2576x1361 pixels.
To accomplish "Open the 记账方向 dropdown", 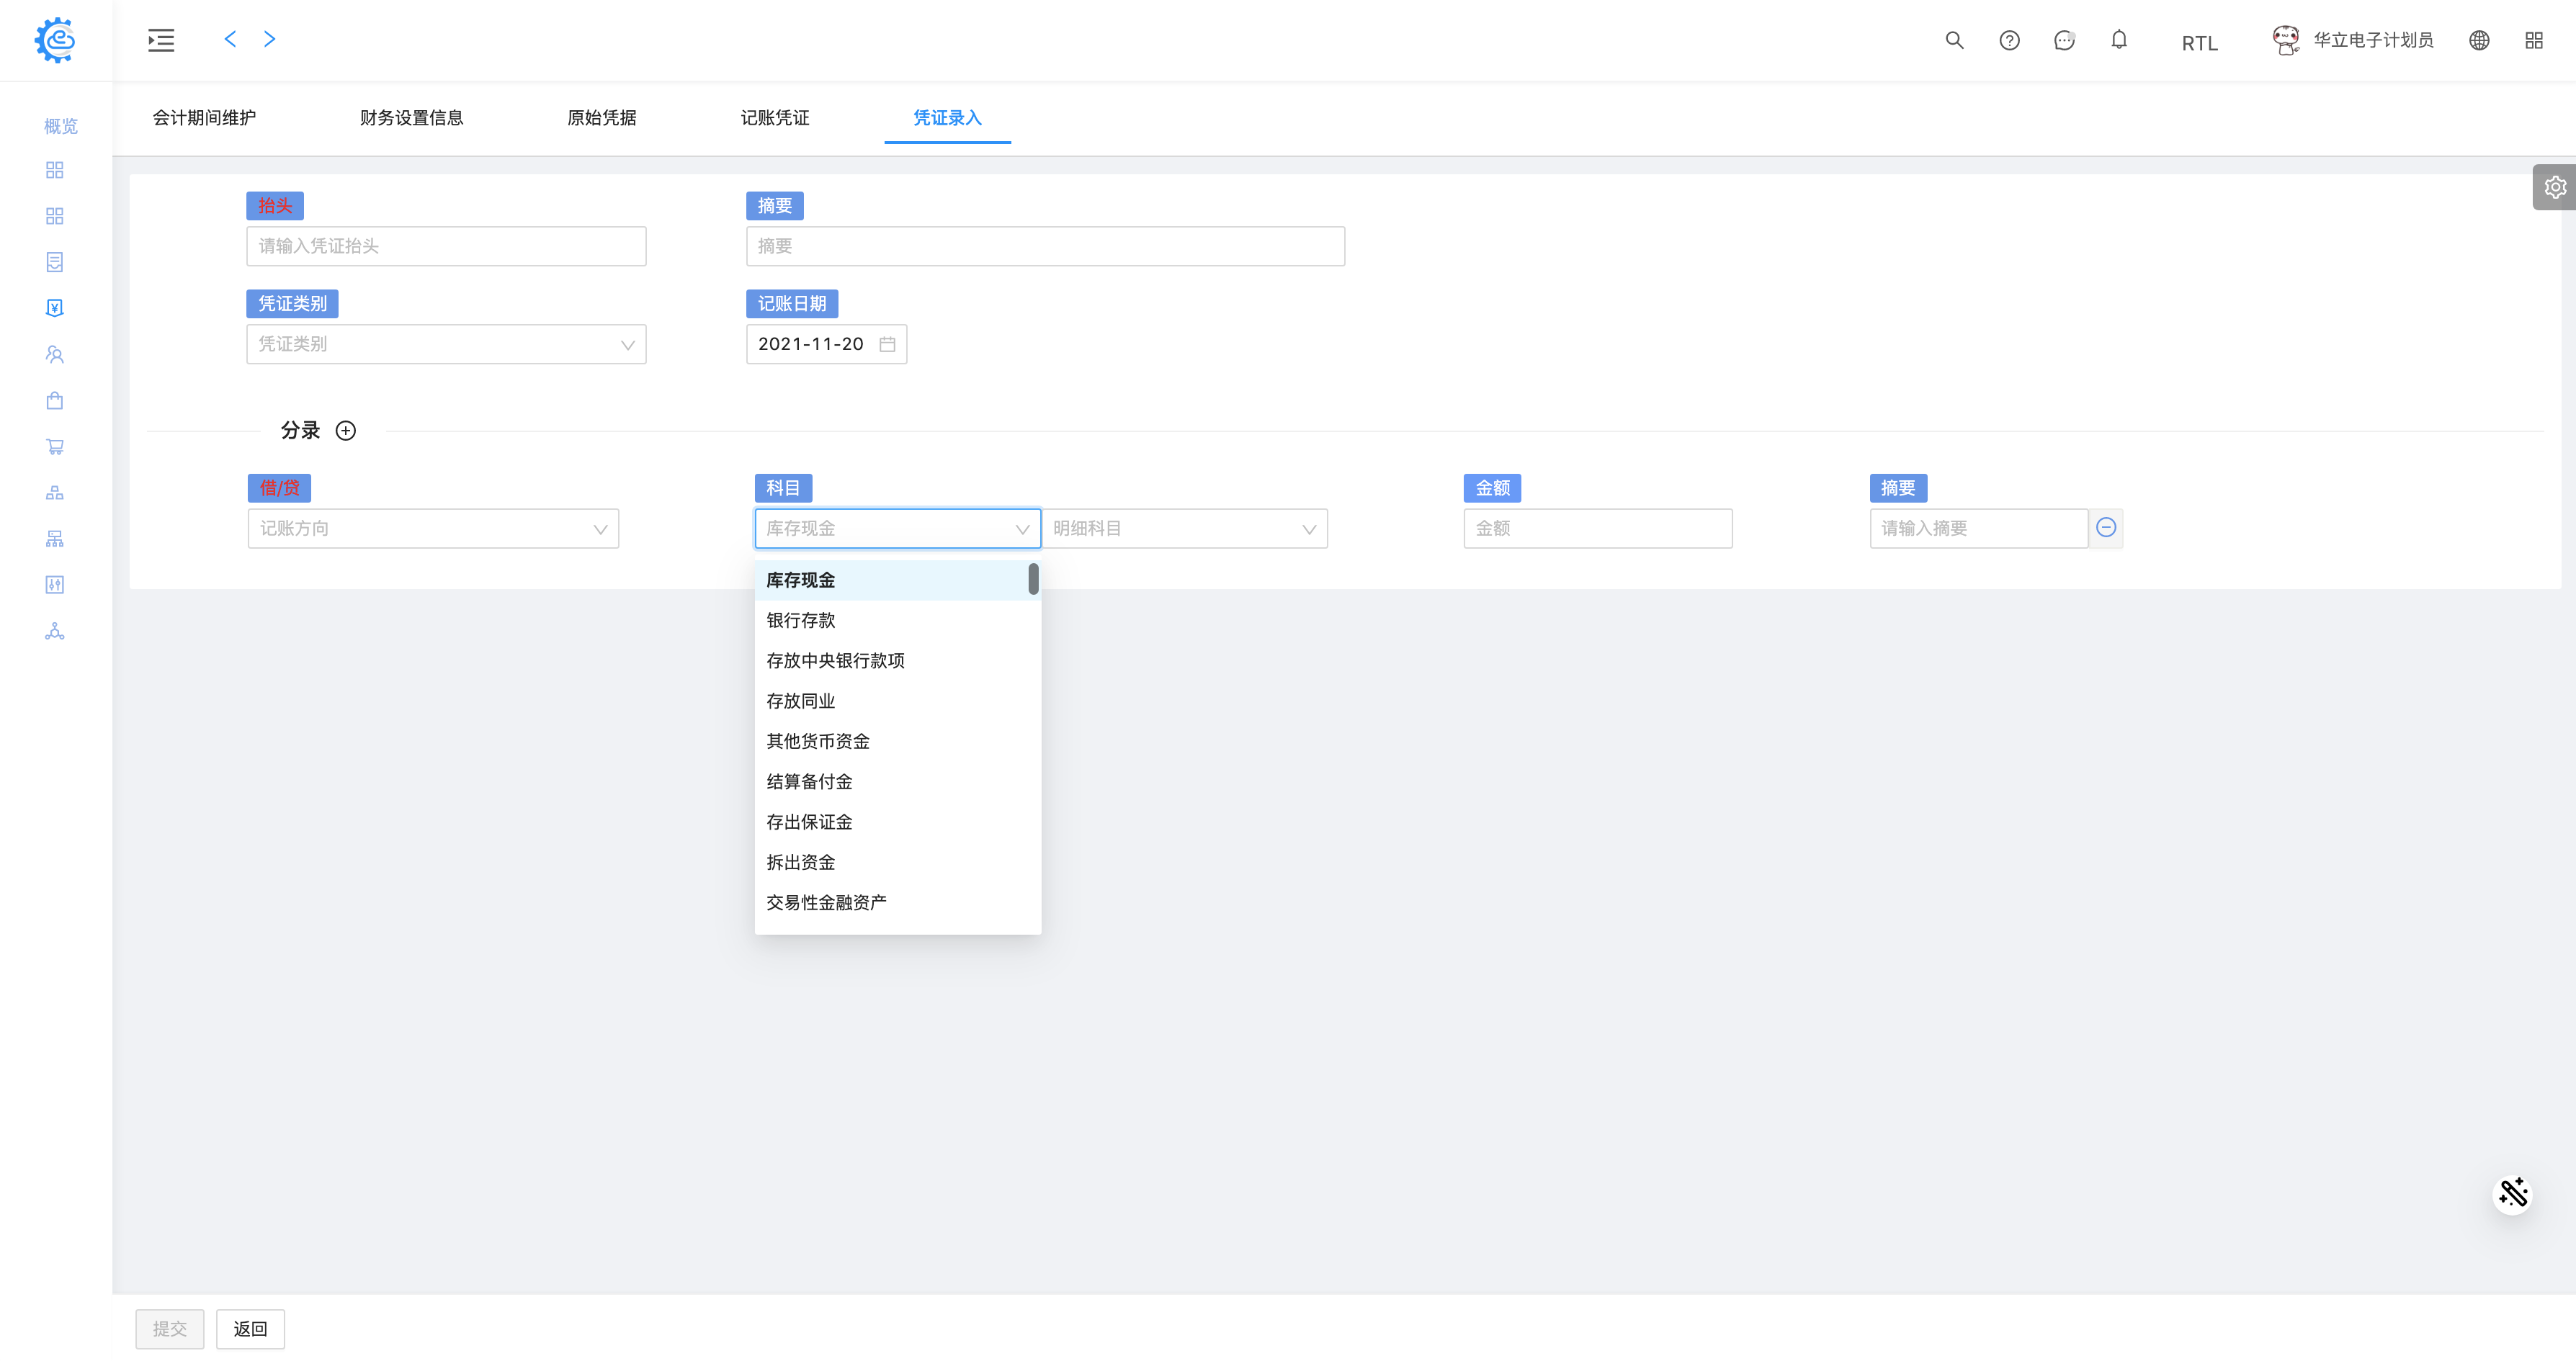I will click(x=433, y=529).
